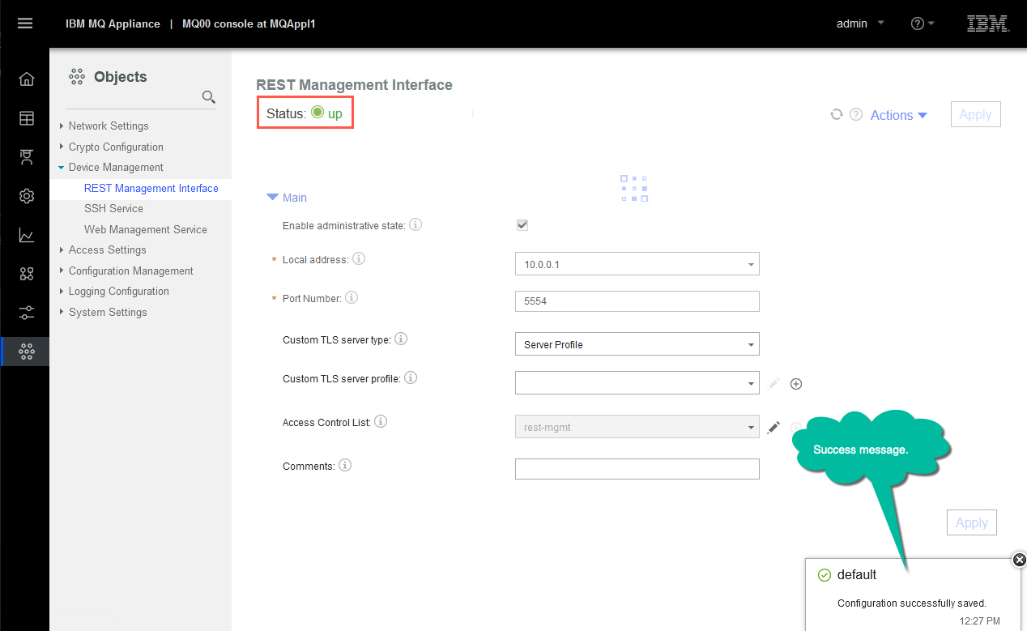Open the Local address dropdown
Viewport: 1027px width, 631px height.
(637, 264)
